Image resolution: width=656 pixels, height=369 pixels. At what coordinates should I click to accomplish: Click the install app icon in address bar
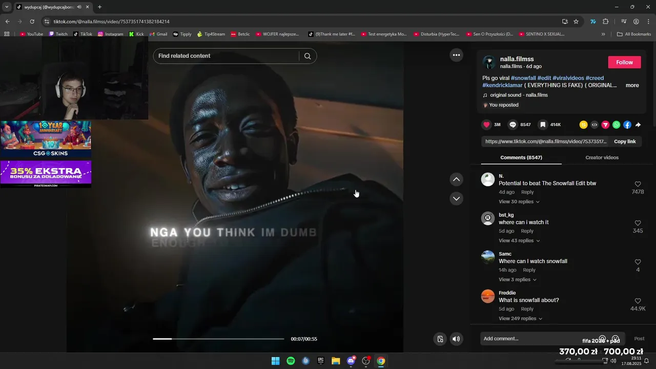point(565,22)
